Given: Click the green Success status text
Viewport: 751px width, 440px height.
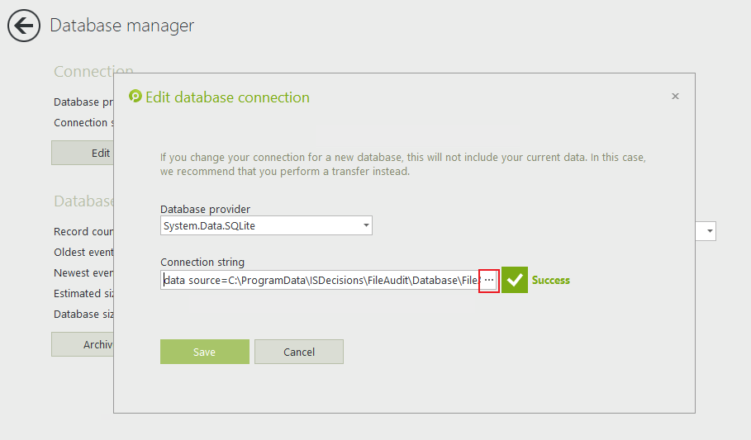Looking at the screenshot, I should pyautogui.click(x=551, y=280).
